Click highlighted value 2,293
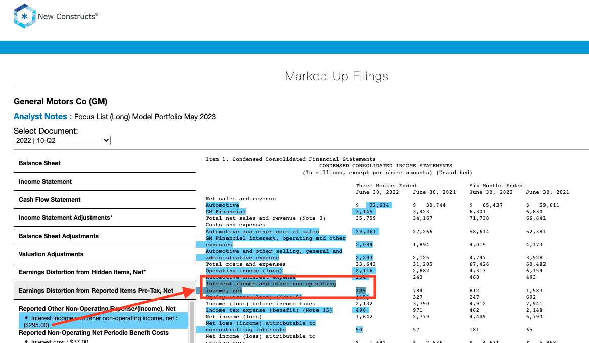This screenshot has height=343, width=589. point(364,258)
